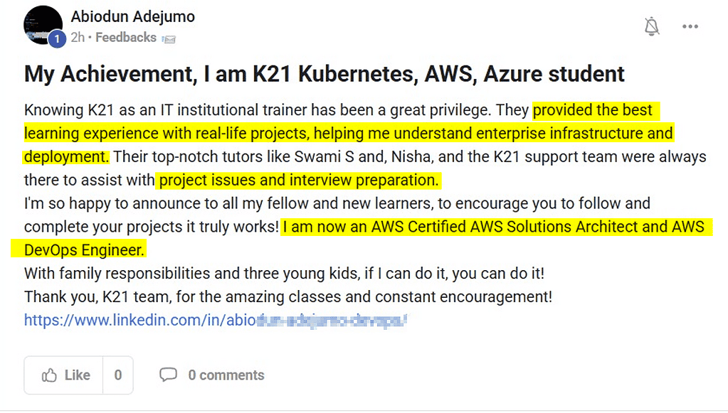Open the Feedbacks category link
The height and width of the screenshot is (413, 728).
[126, 38]
